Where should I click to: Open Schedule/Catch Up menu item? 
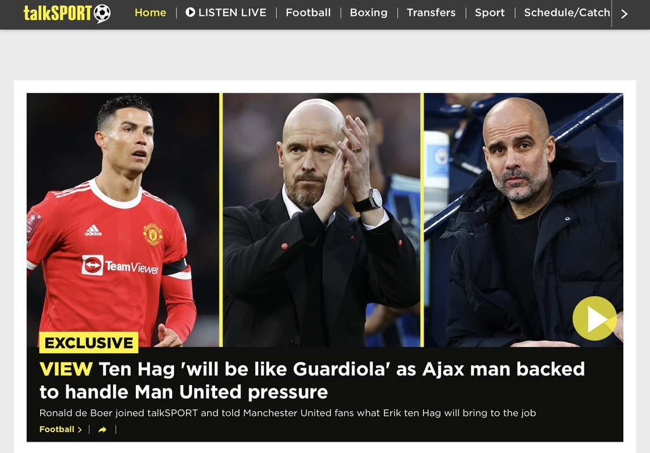(567, 12)
